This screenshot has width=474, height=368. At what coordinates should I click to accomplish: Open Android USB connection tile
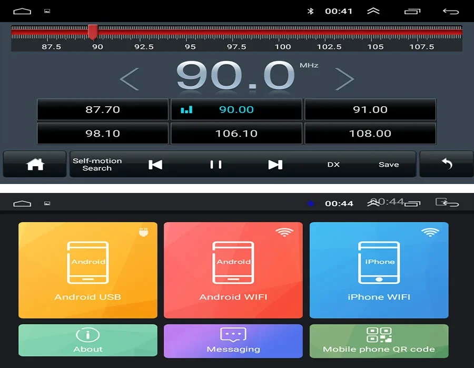(88, 270)
